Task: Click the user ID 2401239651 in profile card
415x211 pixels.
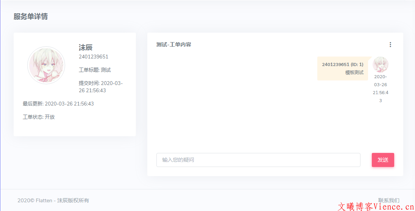Action: point(94,57)
